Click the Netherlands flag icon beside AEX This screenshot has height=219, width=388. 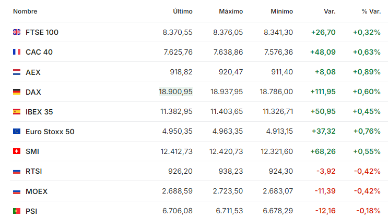(17, 72)
